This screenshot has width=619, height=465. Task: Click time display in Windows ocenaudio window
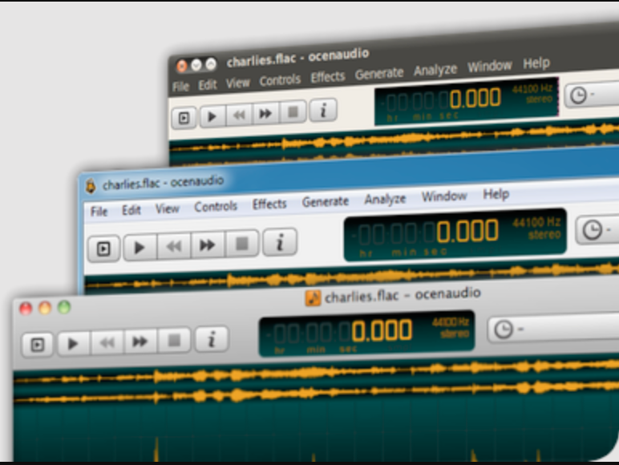pos(455,234)
